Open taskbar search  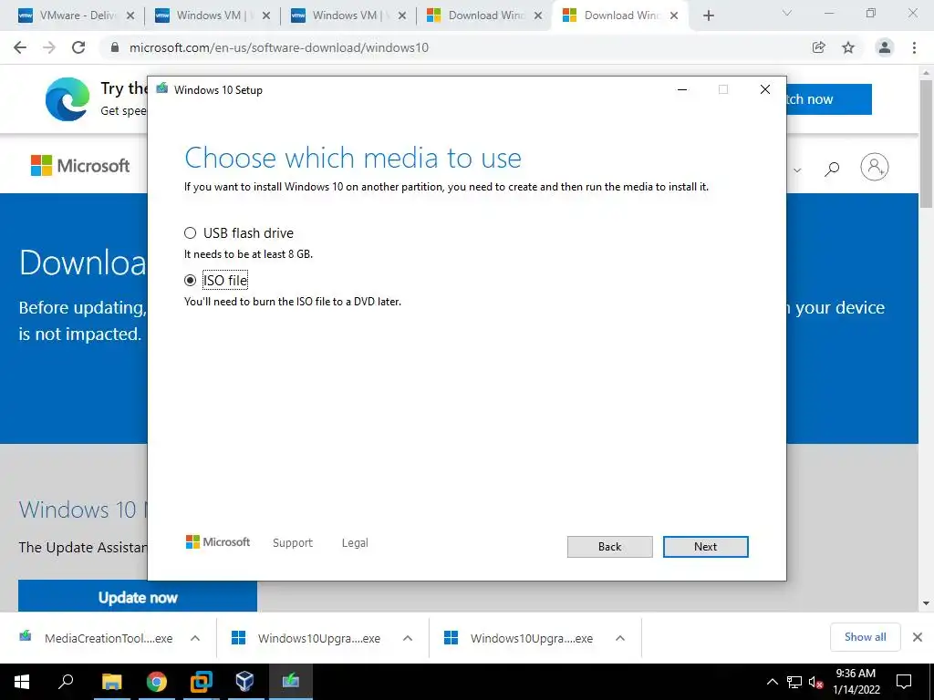tap(66, 682)
